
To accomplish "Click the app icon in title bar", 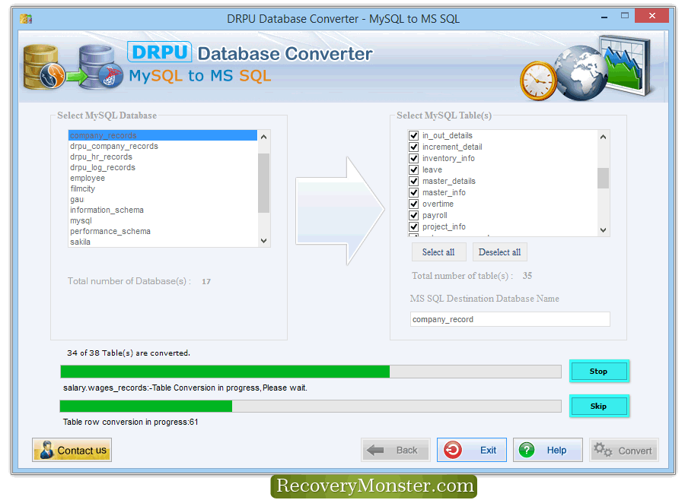I will (26, 19).
